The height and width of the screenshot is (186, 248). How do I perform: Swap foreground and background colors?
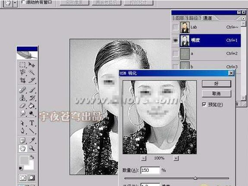pyautogui.click(x=32, y=157)
